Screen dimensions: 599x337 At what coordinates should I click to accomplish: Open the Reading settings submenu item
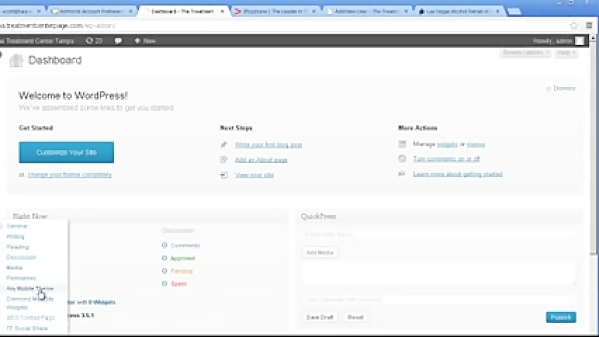[x=17, y=247]
